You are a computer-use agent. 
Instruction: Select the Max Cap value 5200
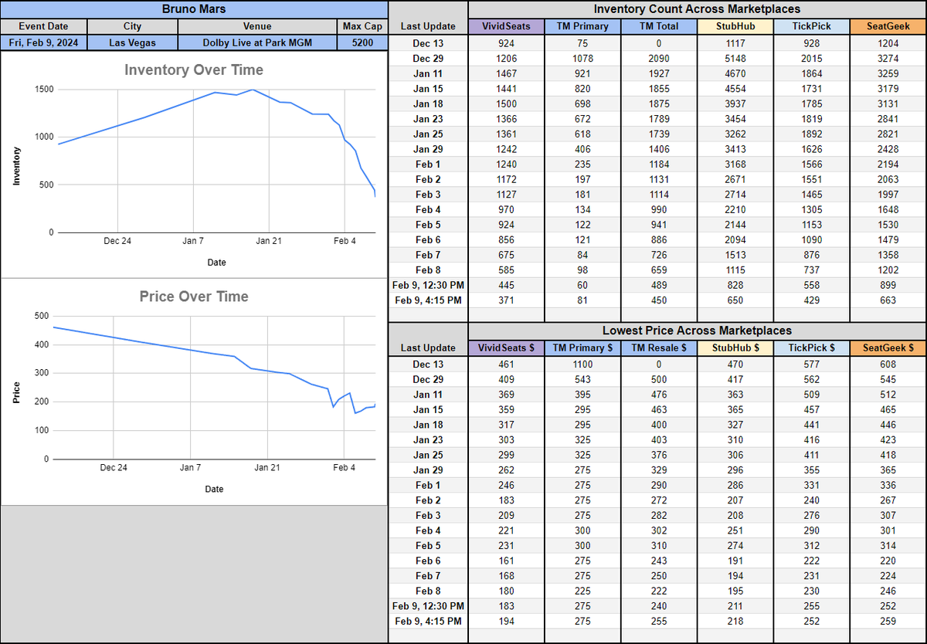click(x=362, y=42)
